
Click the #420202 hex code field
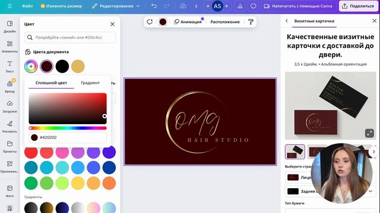click(68, 137)
